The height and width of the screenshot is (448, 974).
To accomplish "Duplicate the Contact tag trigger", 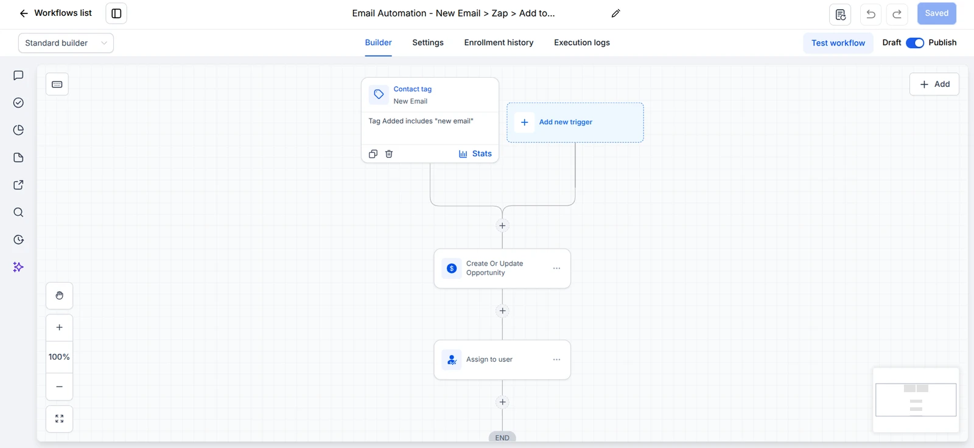I will pos(373,154).
